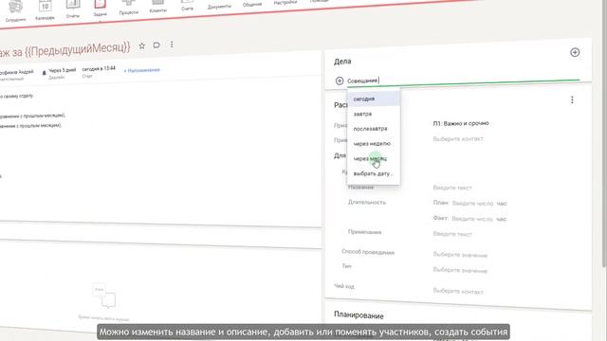Click the Планирование section heading

(359, 315)
